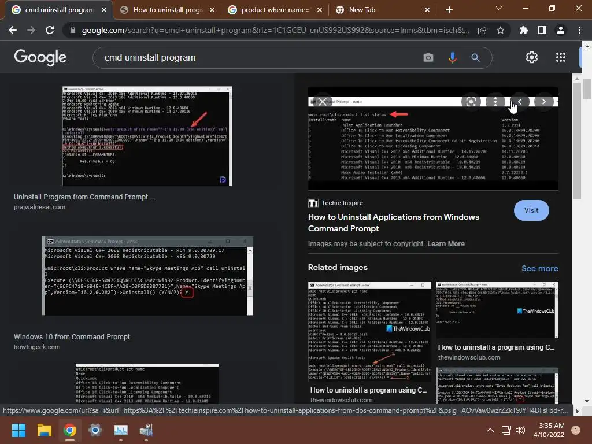
Task: Open left 'How to uninstall a program using C...' caption
Action: click(x=368, y=390)
